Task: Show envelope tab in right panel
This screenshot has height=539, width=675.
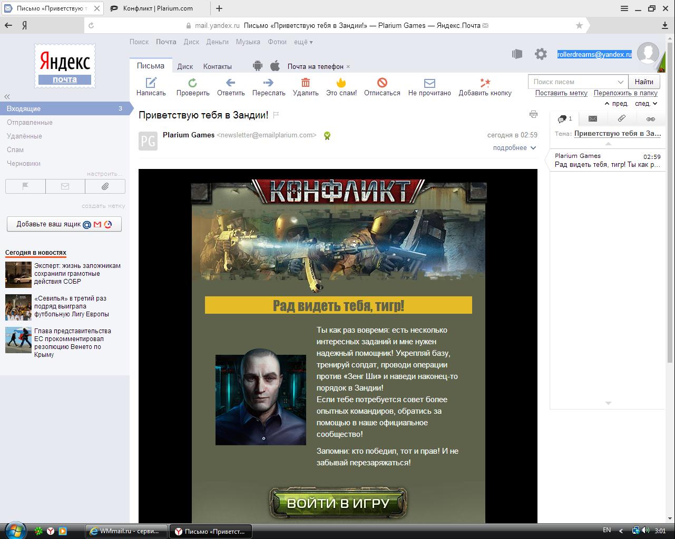Action: click(x=593, y=119)
